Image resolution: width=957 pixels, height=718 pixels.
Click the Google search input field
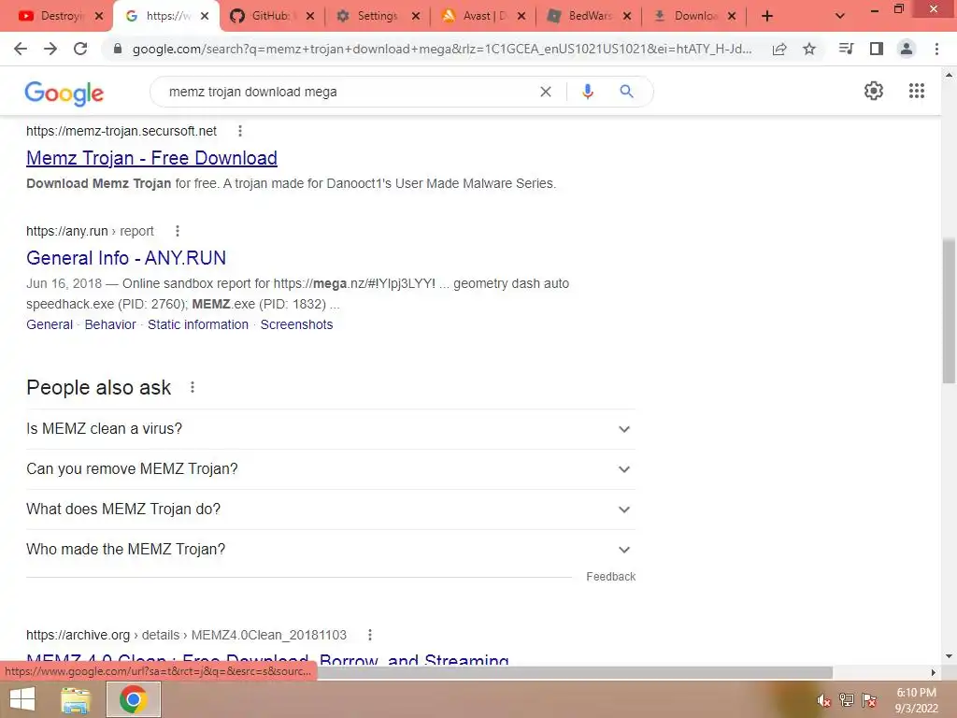click(348, 92)
